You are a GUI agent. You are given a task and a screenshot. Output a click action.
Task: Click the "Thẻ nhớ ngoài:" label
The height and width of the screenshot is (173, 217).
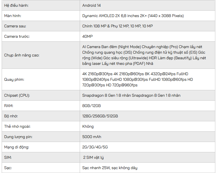(x=17, y=126)
